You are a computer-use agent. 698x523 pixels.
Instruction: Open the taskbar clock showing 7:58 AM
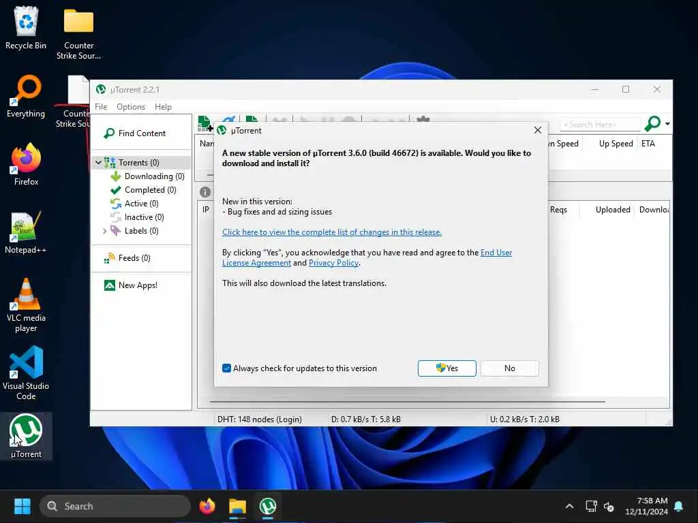[x=646, y=506]
